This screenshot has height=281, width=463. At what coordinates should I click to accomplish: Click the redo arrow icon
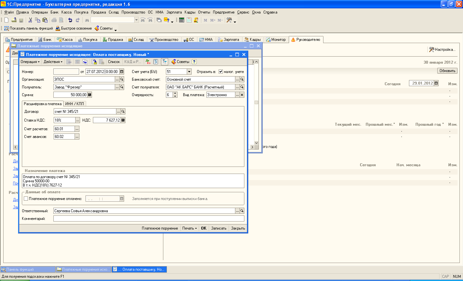[77, 20]
